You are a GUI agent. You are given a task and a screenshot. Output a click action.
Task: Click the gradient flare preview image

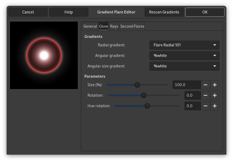click(44, 55)
